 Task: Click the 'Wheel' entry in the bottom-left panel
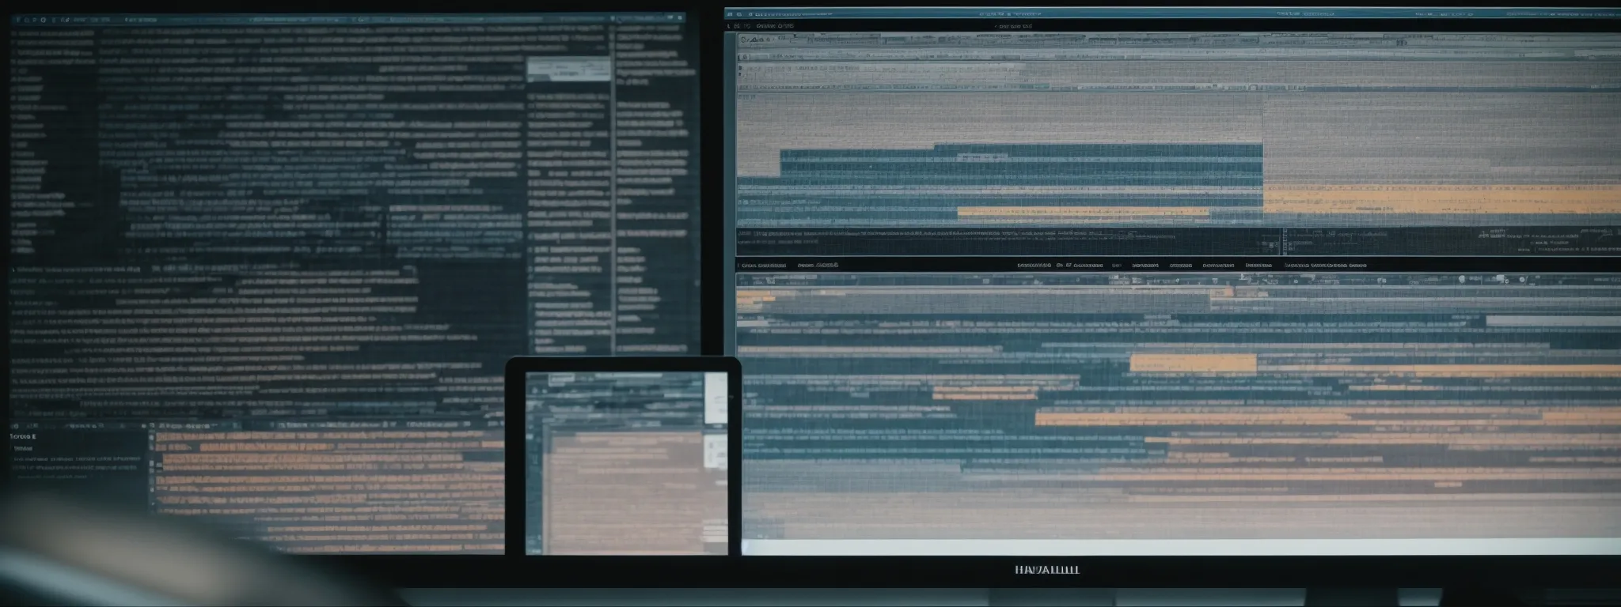coord(23,448)
